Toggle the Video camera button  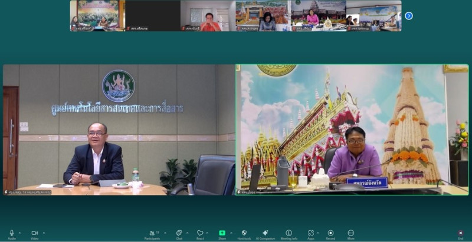click(x=35, y=234)
